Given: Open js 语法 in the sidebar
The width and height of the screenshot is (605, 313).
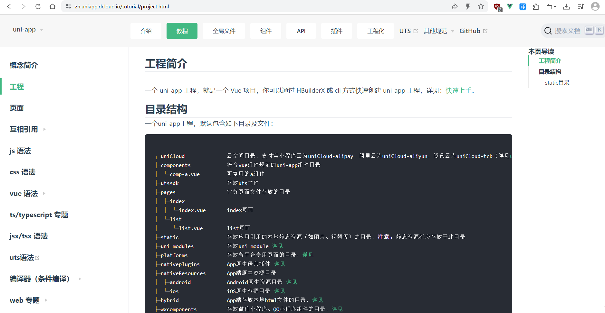Looking at the screenshot, I should pos(20,151).
